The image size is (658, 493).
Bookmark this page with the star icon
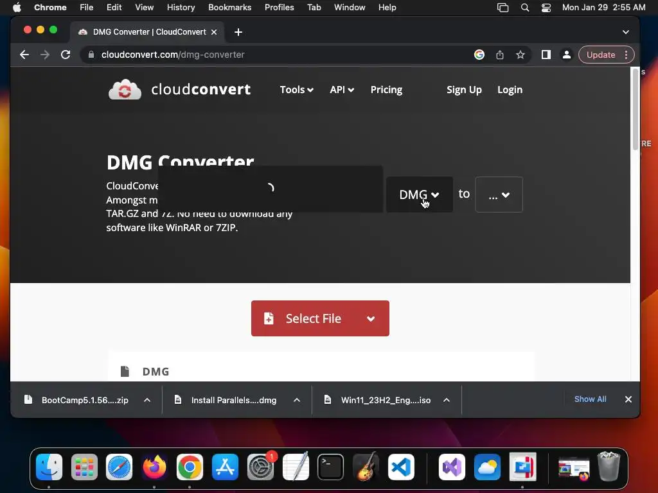pos(520,55)
